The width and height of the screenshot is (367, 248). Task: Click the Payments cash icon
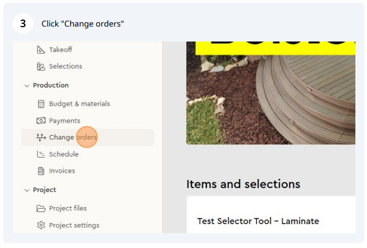coord(41,121)
